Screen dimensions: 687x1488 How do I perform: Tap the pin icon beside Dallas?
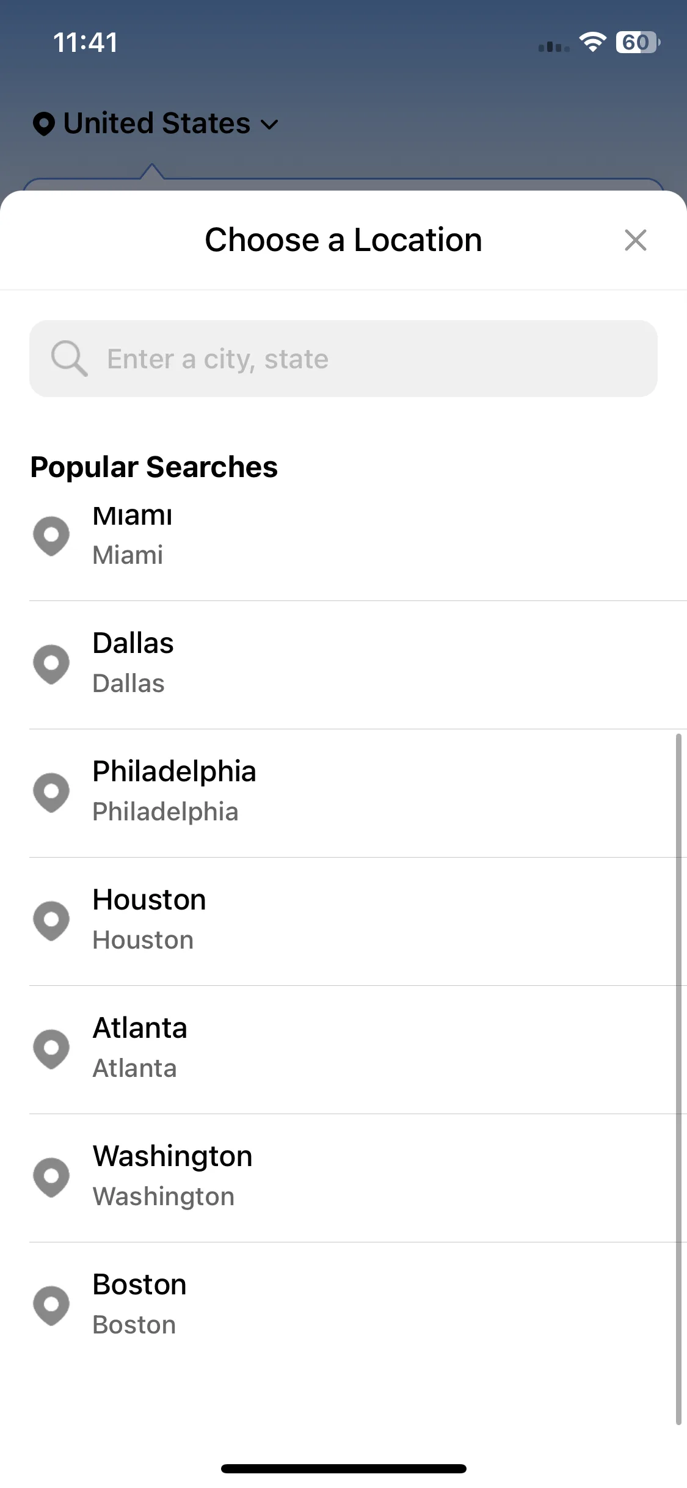pos(51,664)
